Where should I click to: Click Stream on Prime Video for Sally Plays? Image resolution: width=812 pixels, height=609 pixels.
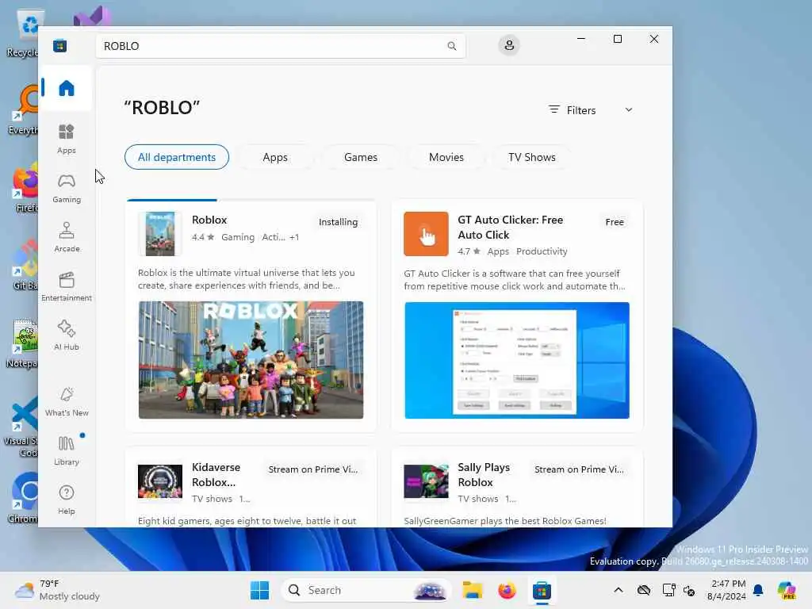(x=579, y=469)
